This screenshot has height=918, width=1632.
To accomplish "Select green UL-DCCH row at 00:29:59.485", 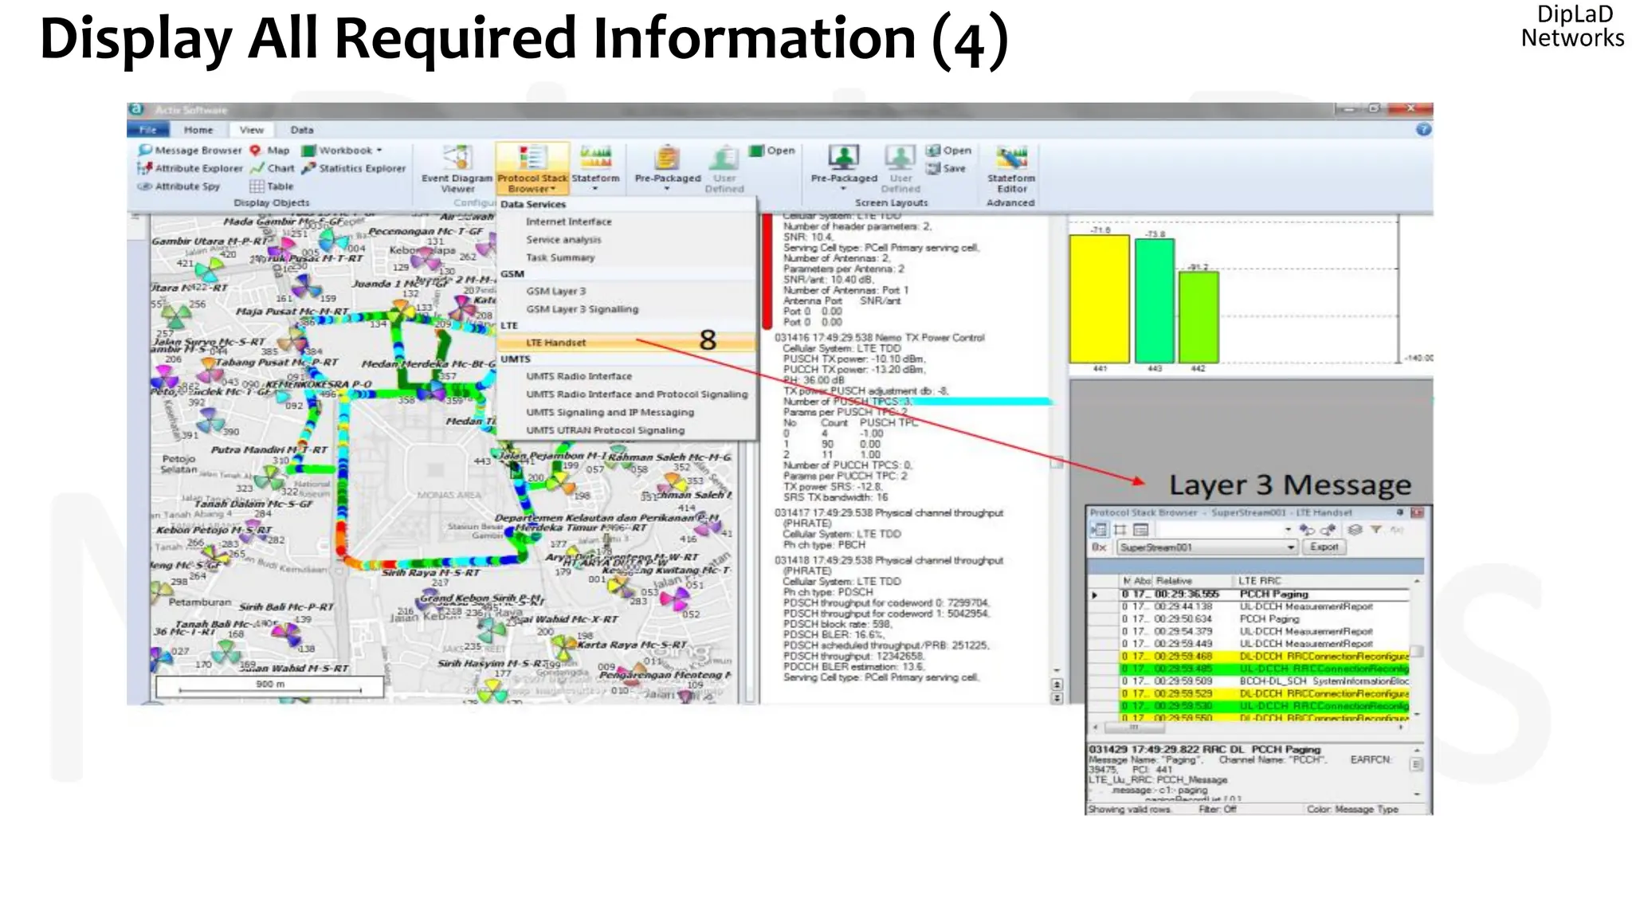I will click(x=1265, y=669).
